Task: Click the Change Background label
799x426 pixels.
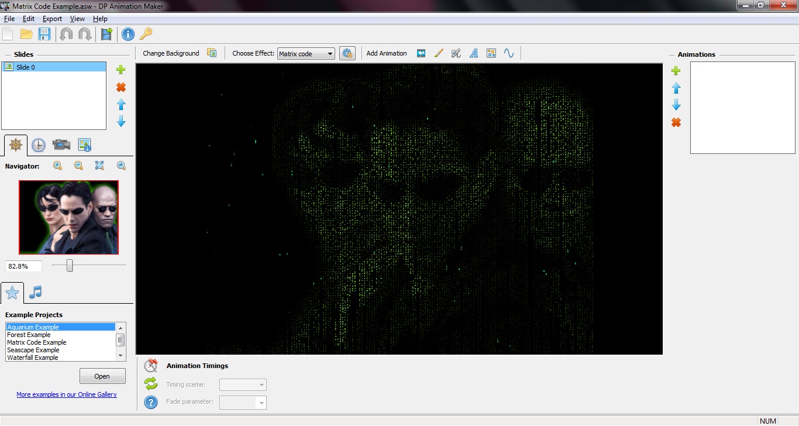Action: pos(171,53)
